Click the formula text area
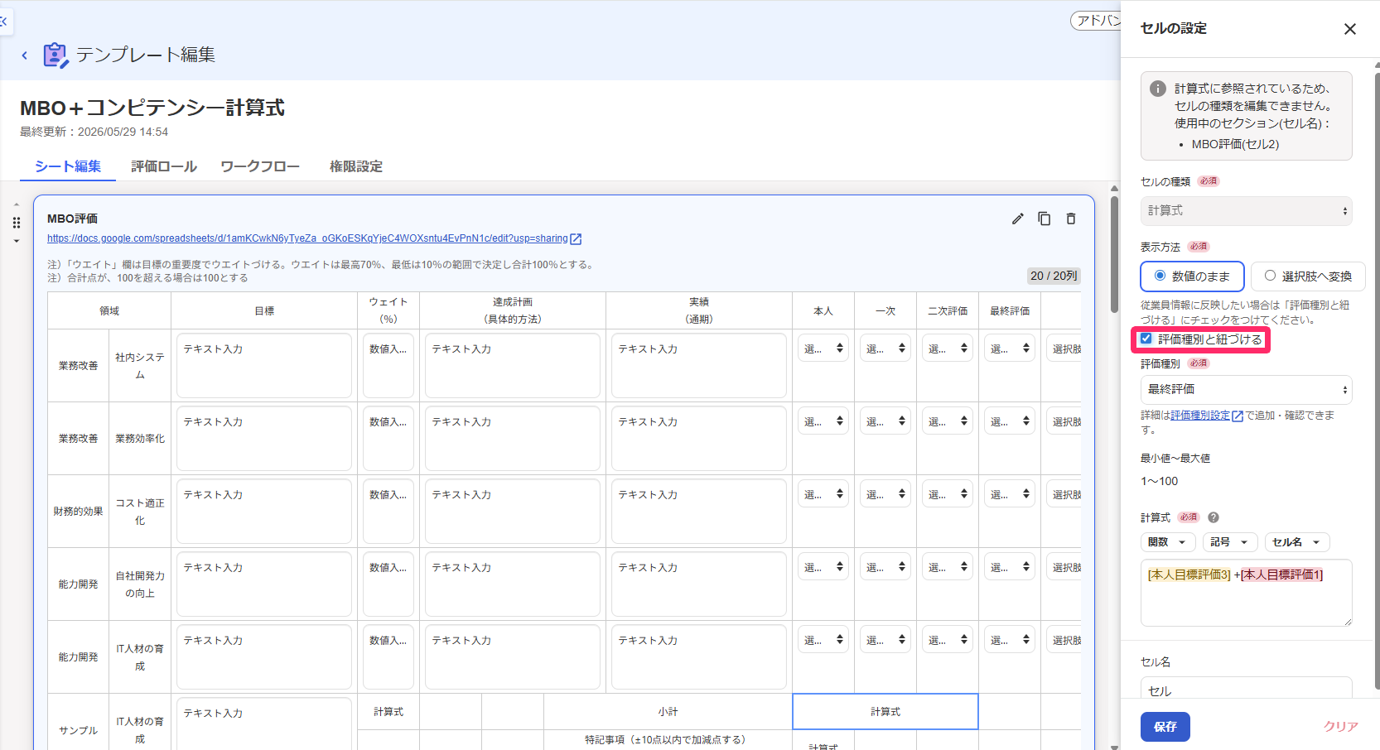The height and width of the screenshot is (750, 1380). [x=1246, y=593]
